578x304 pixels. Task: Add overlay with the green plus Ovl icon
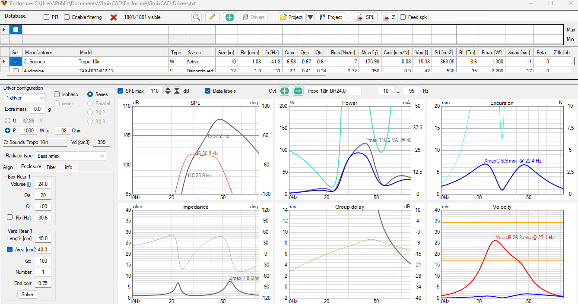click(x=285, y=91)
